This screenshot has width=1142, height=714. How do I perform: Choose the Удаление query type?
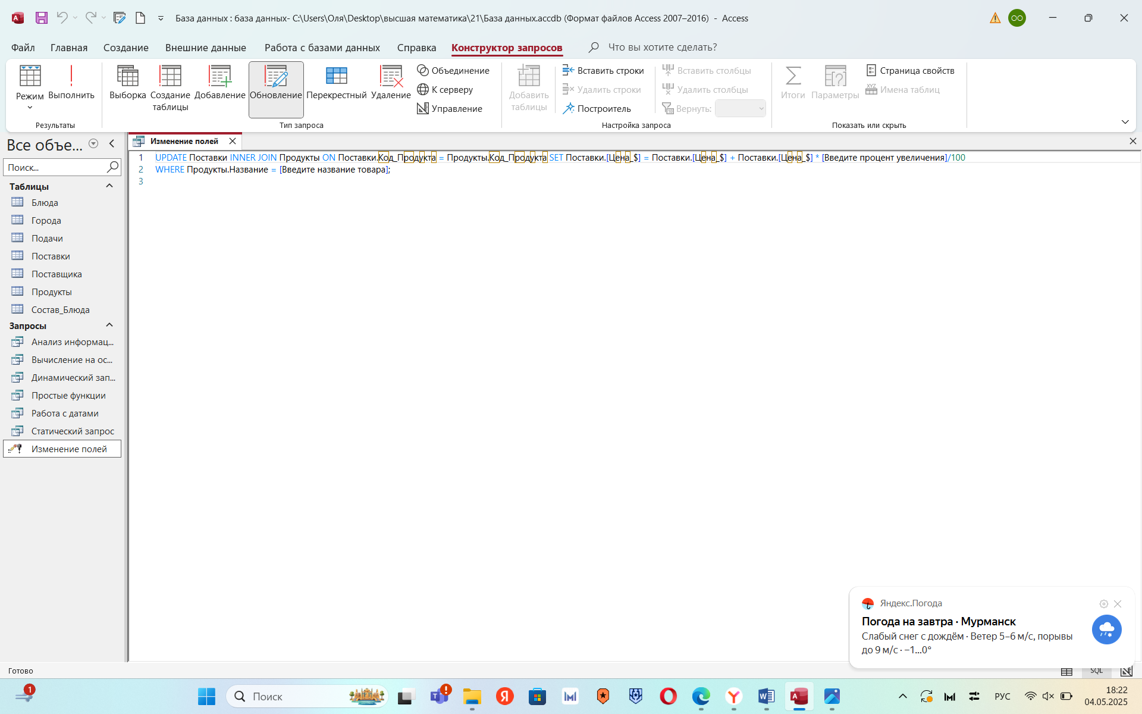(x=391, y=83)
